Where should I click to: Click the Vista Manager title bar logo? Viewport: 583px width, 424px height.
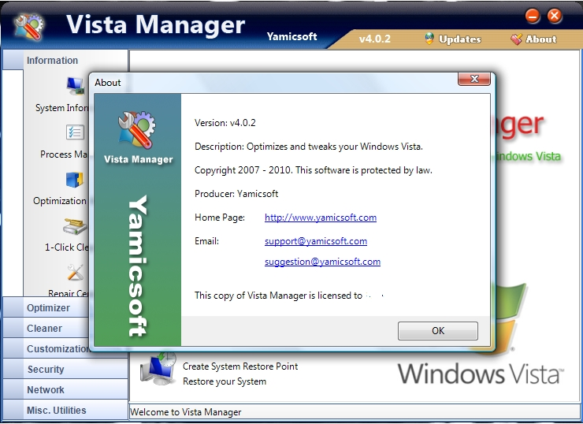click(29, 26)
